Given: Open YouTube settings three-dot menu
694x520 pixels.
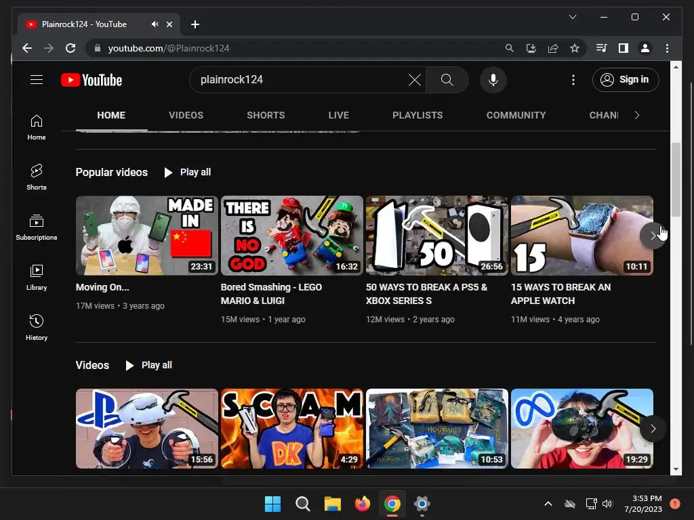Looking at the screenshot, I should click(573, 80).
